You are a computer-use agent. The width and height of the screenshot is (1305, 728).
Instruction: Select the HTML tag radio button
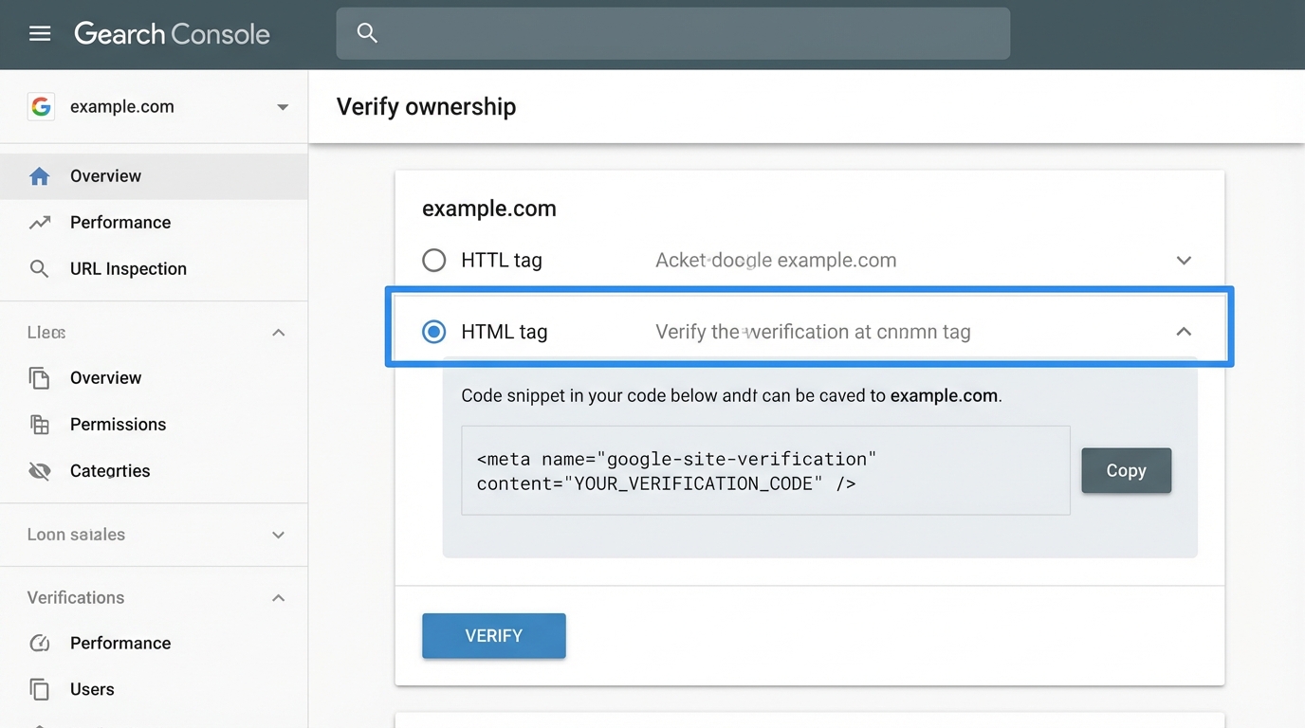click(433, 332)
